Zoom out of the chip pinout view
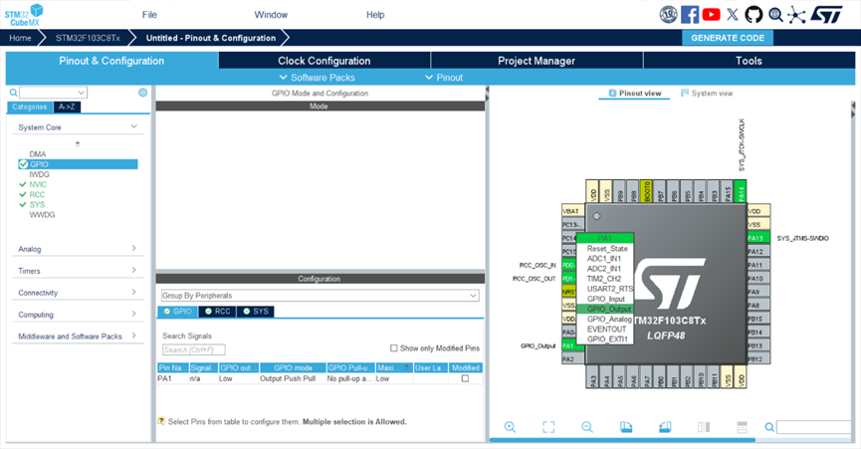Image resolution: width=861 pixels, height=449 pixels. [587, 427]
